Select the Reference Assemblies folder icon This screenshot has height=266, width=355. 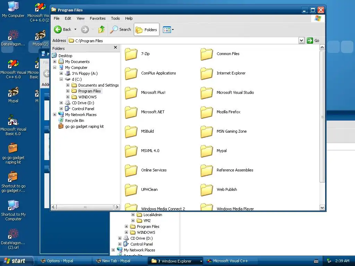(x=207, y=170)
